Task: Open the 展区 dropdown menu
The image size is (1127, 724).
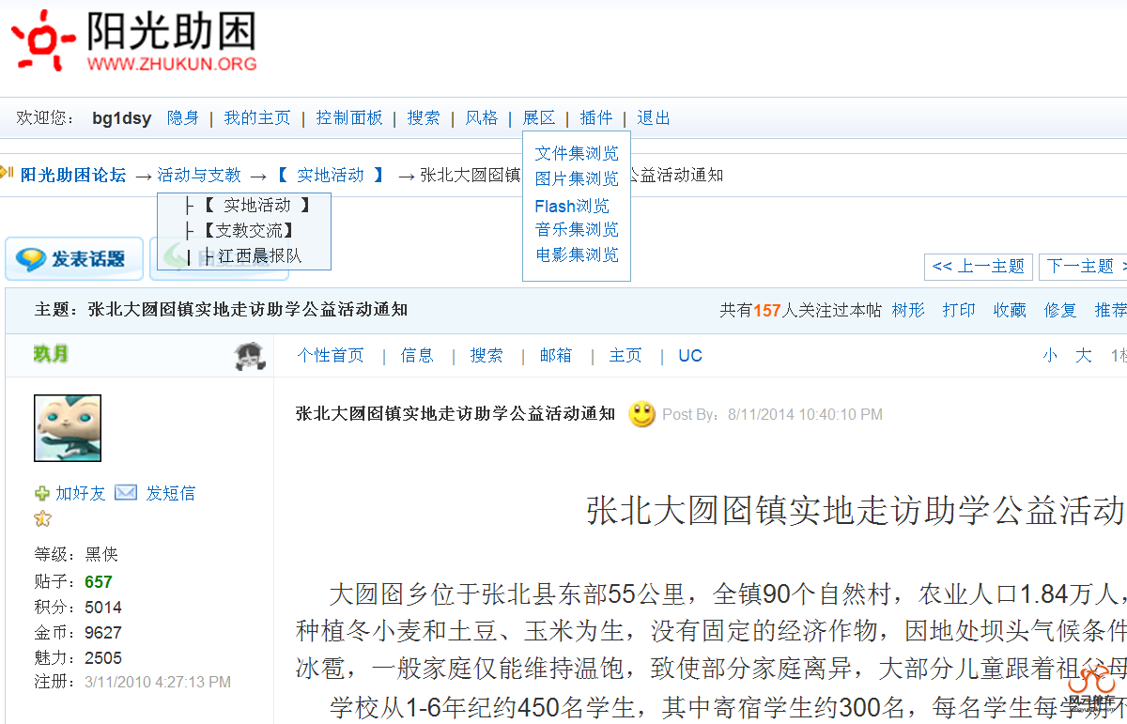Action: click(x=538, y=117)
